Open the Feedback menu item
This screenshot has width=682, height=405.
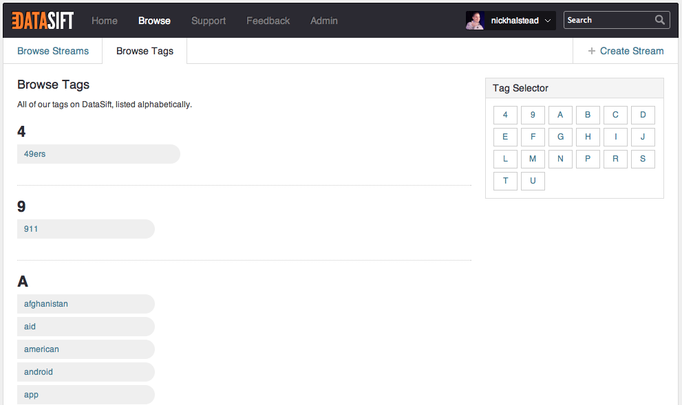[x=268, y=21]
